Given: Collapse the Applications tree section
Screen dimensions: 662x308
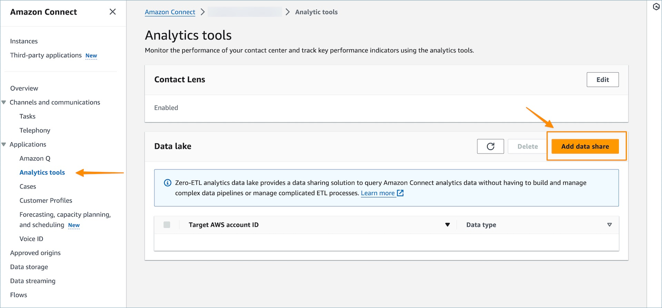Looking at the screenshot, I should tap(4, 144).
